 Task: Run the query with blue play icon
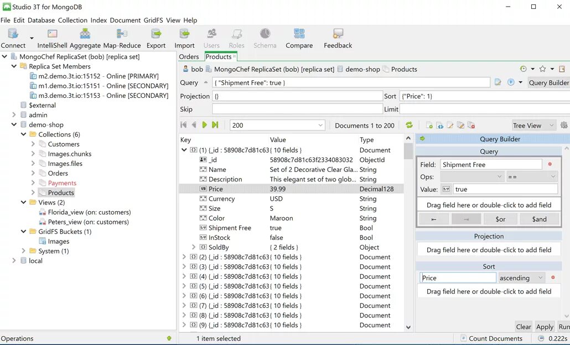point(511,82)
